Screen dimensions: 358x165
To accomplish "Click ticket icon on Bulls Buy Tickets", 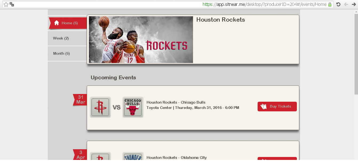I will coord(263,107).
